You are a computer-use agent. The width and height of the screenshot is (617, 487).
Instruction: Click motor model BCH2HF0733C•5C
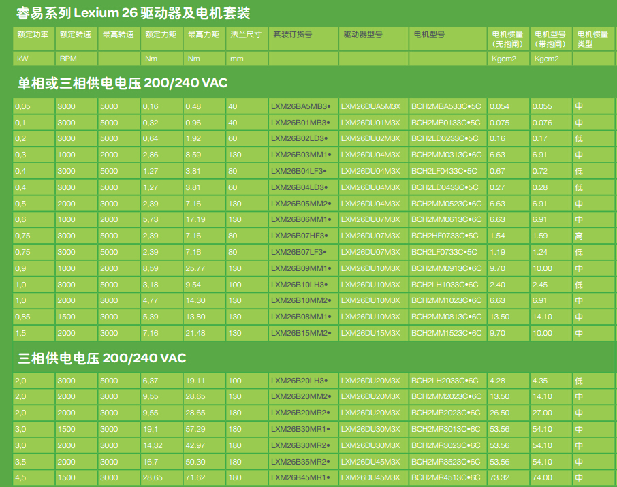445,236
